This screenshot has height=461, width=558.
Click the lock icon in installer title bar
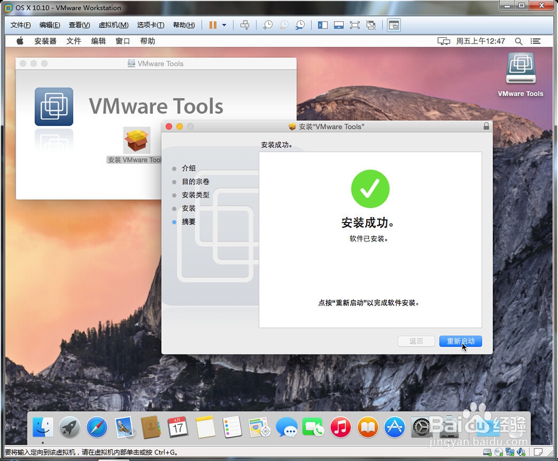pos(486,126)
